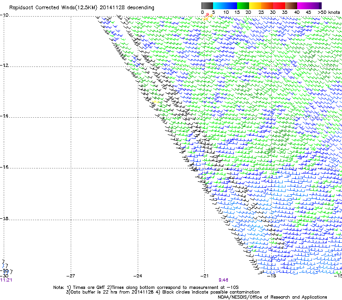This screenshot has height=300, width=342.
Task: Click the '-21' longitude axis label
Action: [x=205, y=276]
